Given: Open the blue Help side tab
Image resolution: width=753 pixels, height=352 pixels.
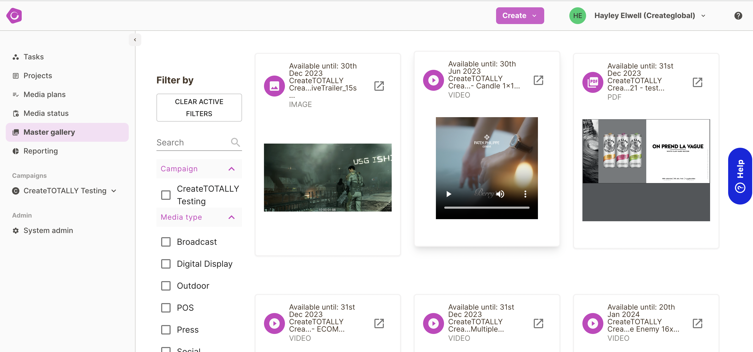Looking at the screenshot, I should [x=740, y=176].
